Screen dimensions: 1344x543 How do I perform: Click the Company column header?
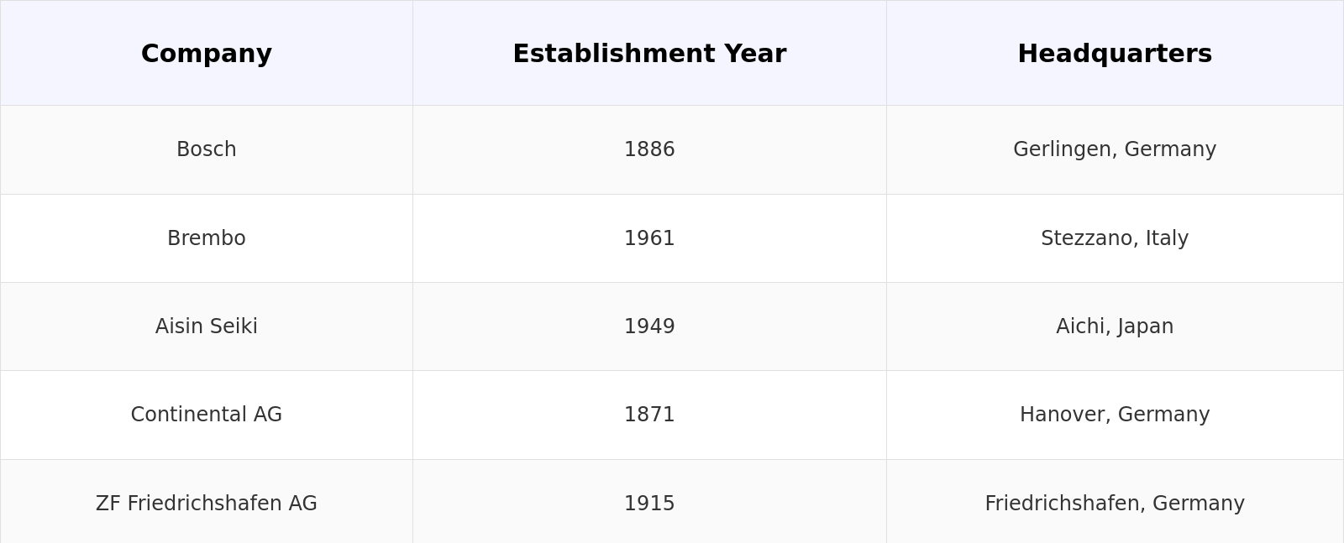click(x=207, y=54)
